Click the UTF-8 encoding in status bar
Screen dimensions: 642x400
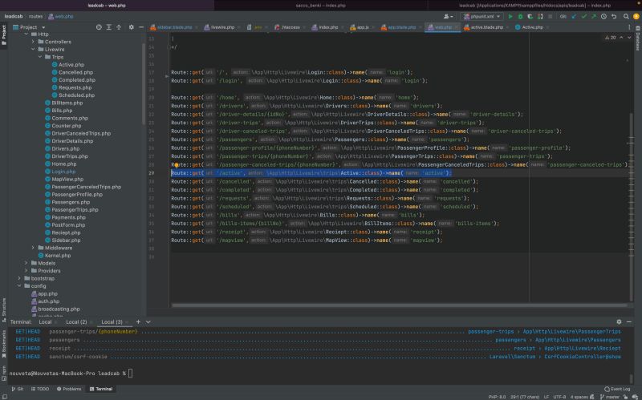coord(559,397)
